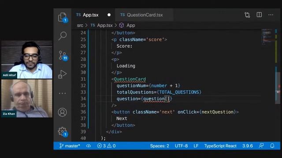This screenshot has height=158, width=282.
Task: Click questionNum attribute on line 32
Action: [x=131, y=86]
